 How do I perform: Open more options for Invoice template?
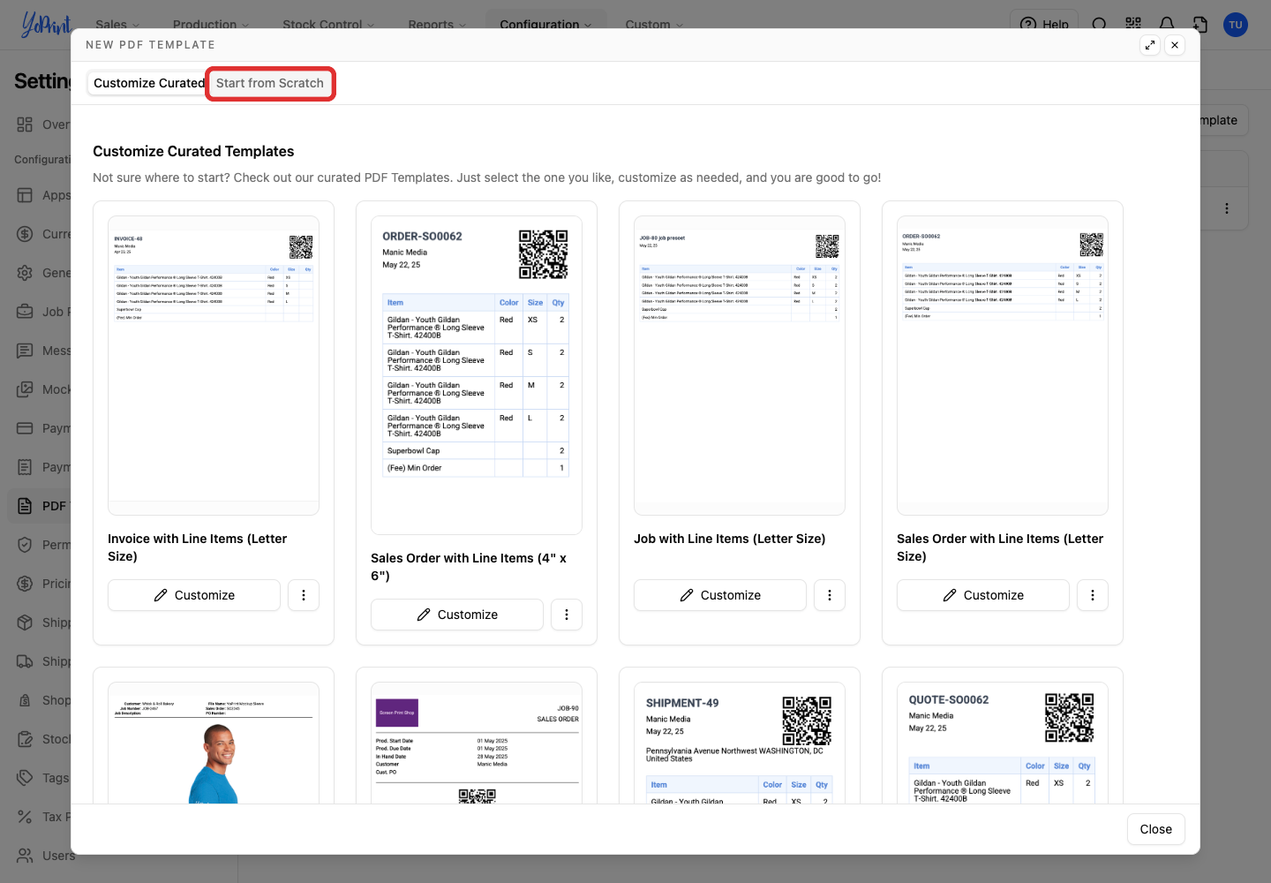point(304,595)
